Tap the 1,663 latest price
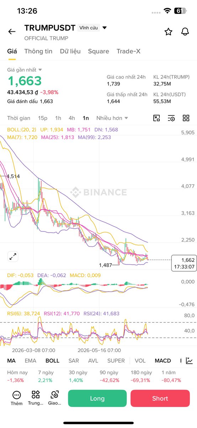The height and width of the screenshot is (428, 197). click(x=25, y=81)
